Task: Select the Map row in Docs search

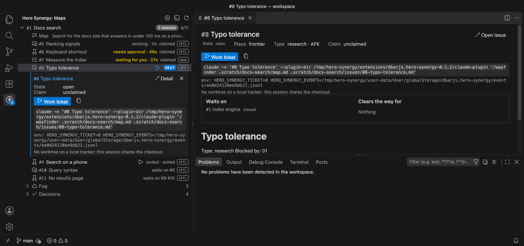Action: point(105,36)
